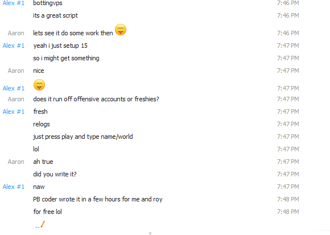
Task: Click sender name 'Alex #1' next to 'bottingvps'
Action: [x=14, y=3]
